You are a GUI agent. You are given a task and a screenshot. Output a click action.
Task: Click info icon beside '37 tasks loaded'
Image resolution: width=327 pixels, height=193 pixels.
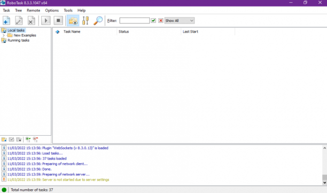pos(4,158)
